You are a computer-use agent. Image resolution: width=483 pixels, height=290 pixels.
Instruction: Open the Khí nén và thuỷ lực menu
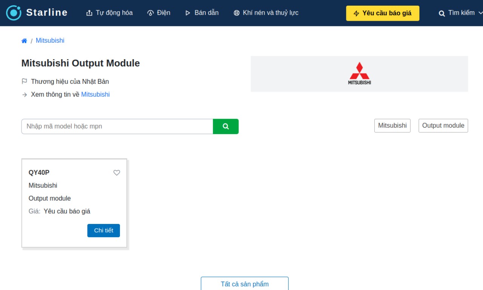pos(266,13)
